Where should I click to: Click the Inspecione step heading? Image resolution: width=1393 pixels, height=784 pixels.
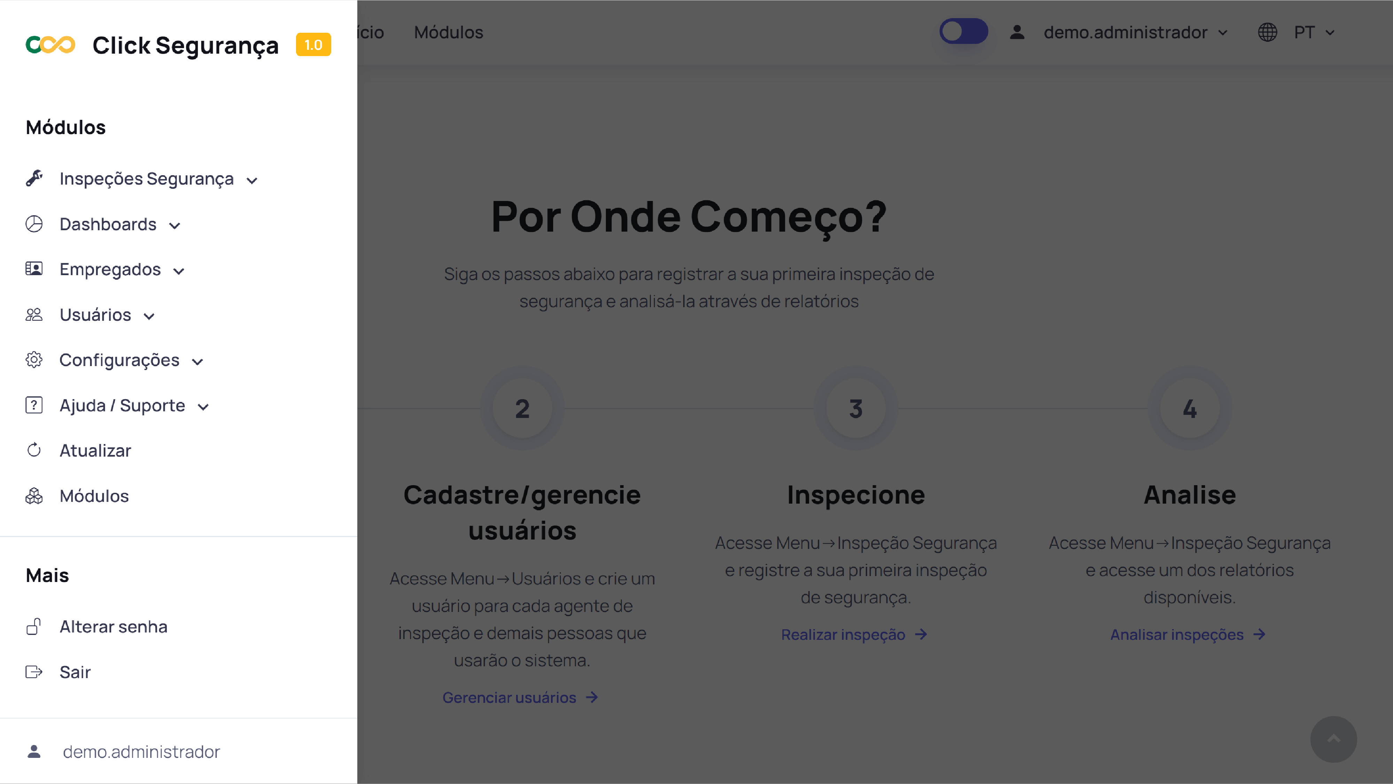[856, 495]
